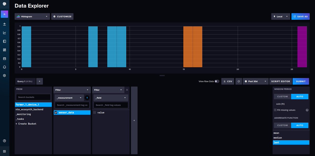Select the median aggregate function

click(291, 138)
